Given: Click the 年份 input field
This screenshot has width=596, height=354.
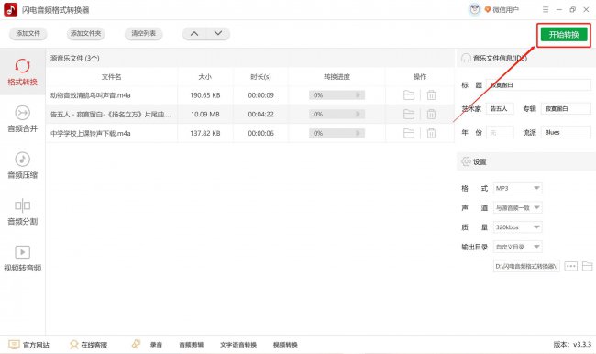Looking at the screenshot, I should tap(500, 132).
